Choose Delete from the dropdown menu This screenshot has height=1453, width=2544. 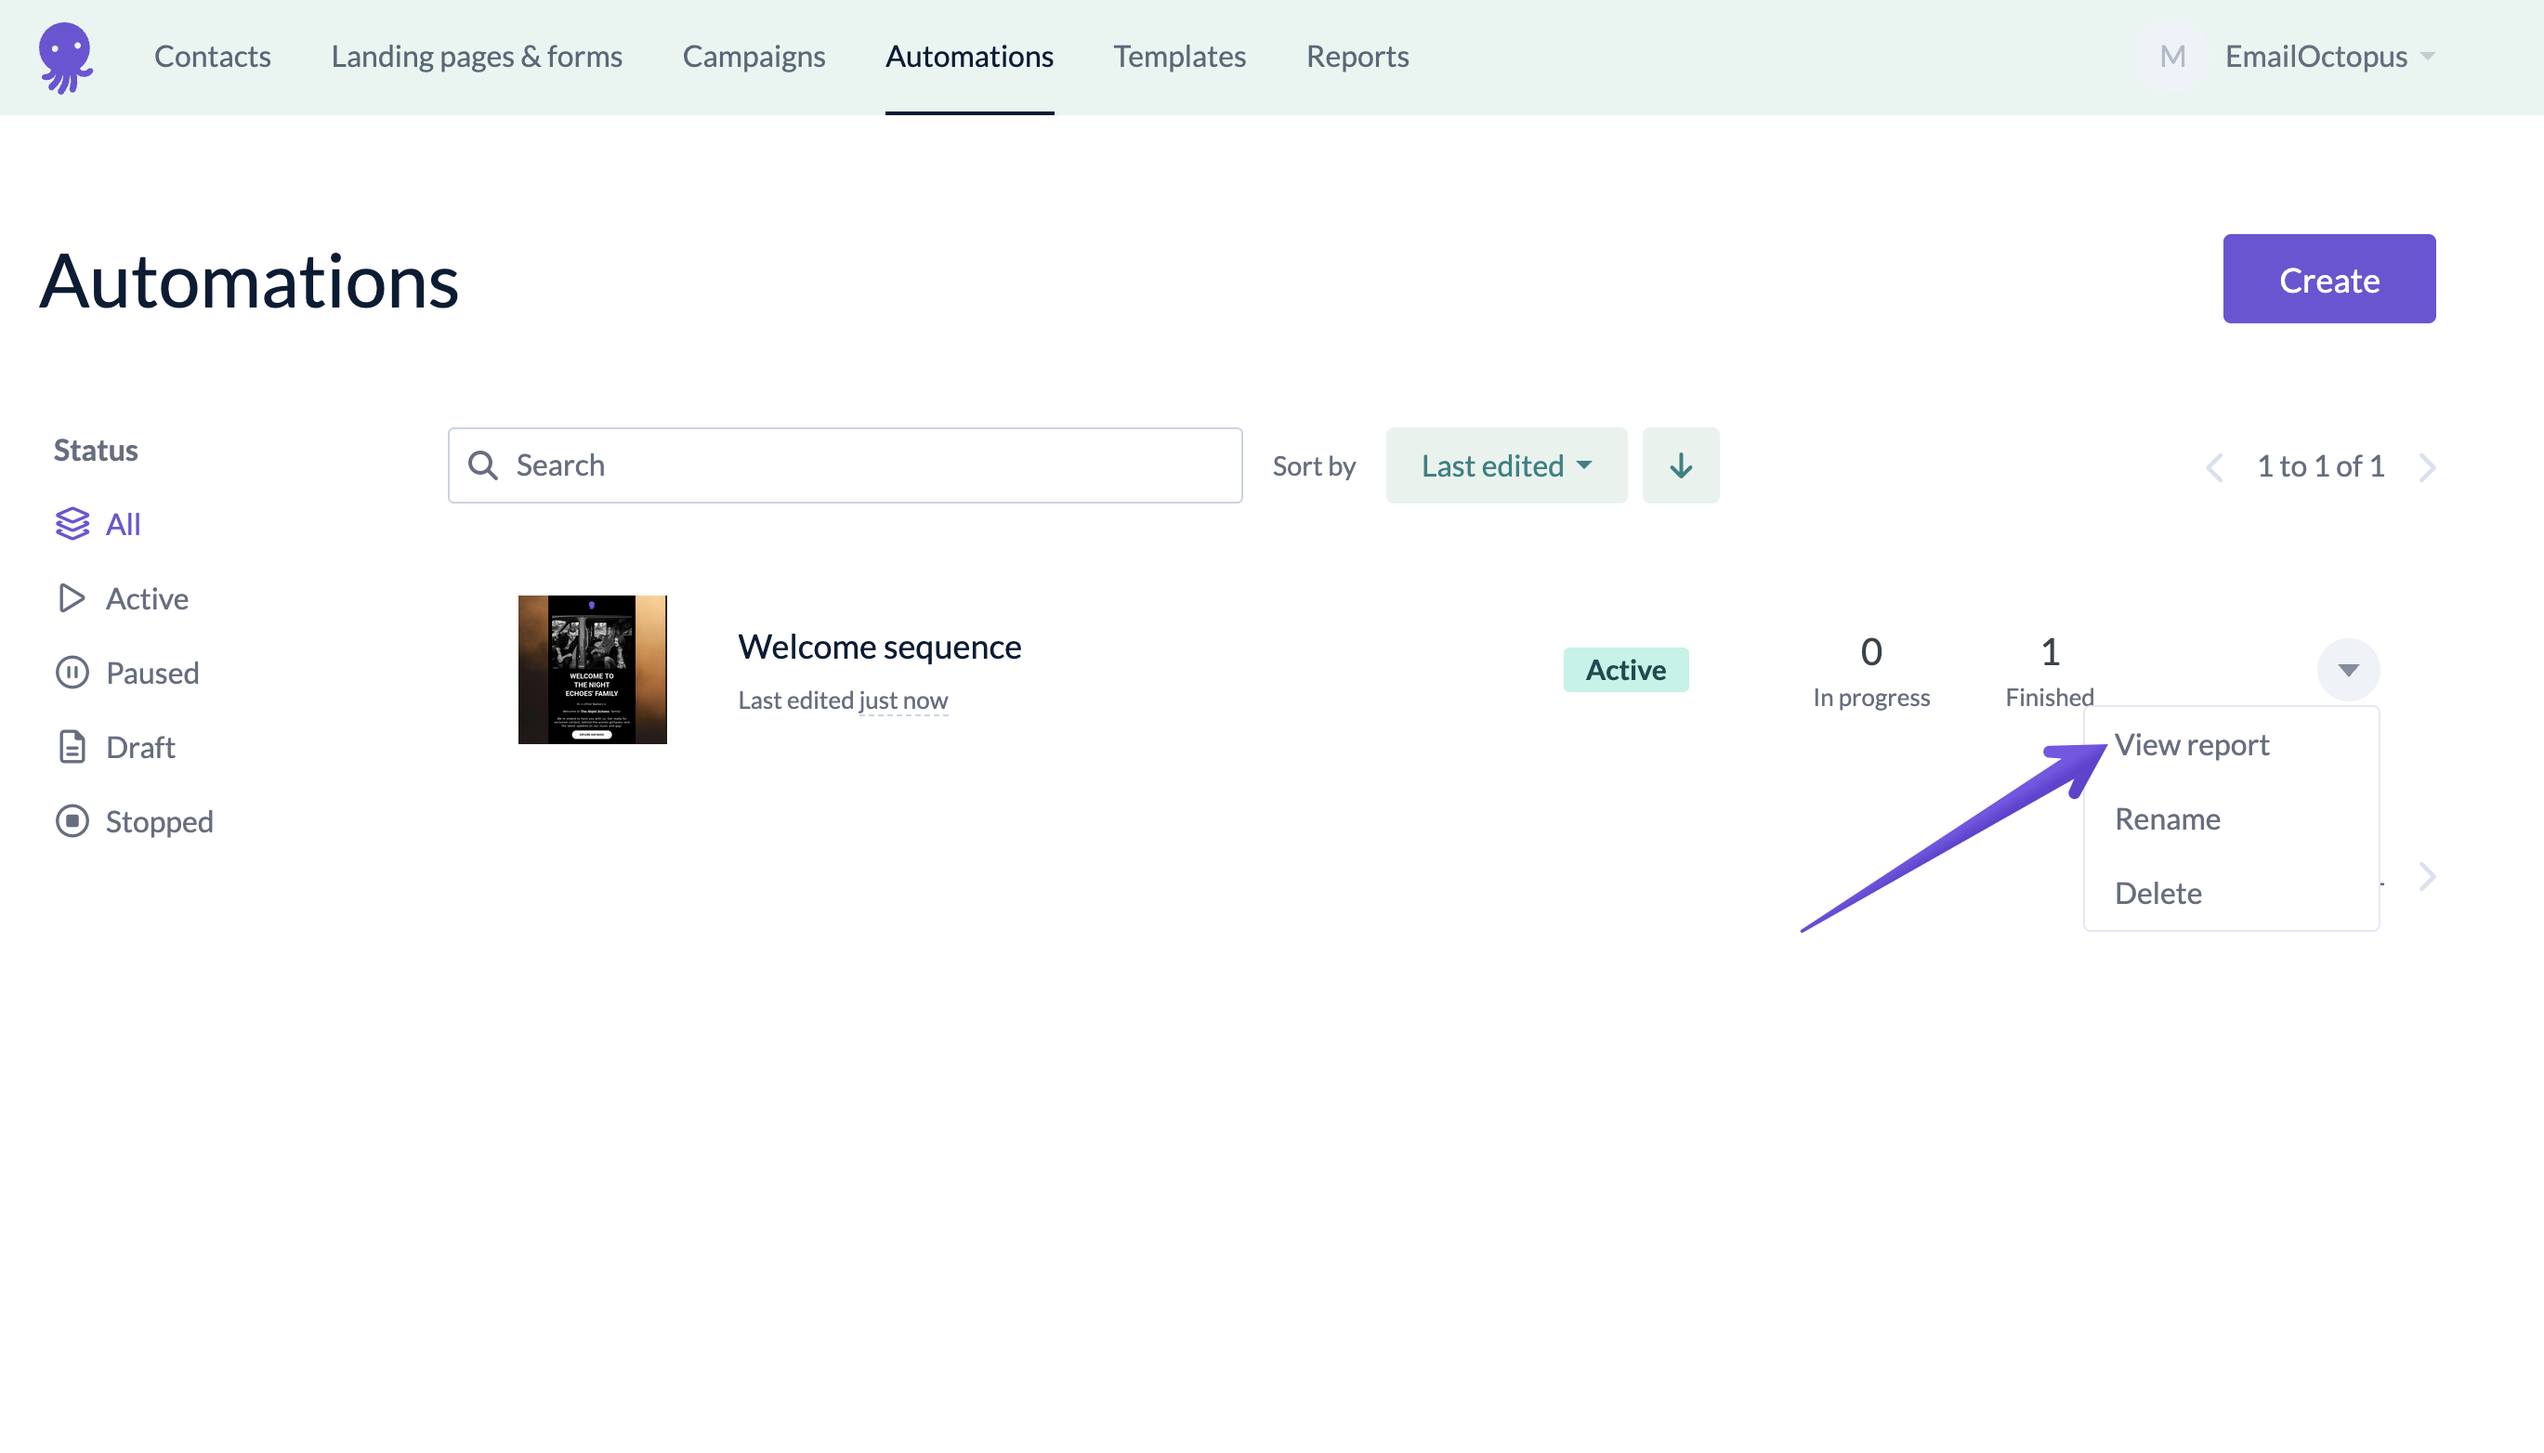click(2157, 893)
